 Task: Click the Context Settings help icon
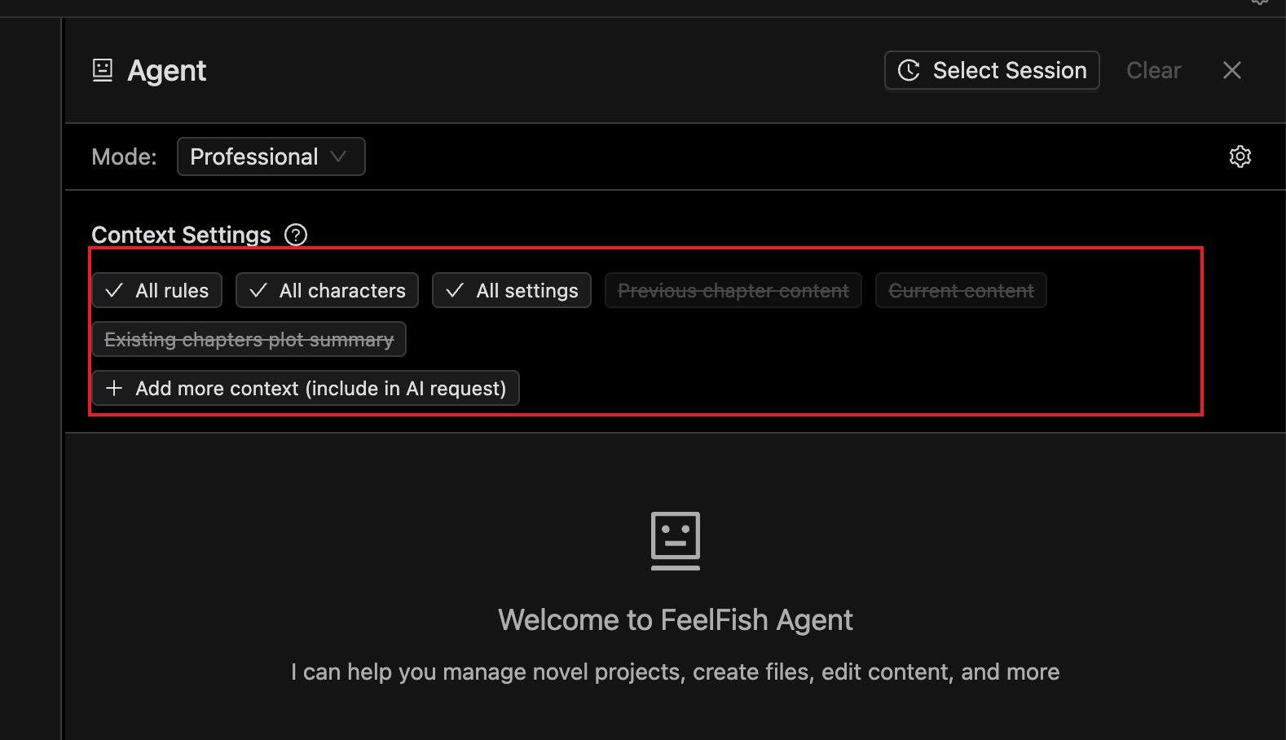tap(296, 235)
